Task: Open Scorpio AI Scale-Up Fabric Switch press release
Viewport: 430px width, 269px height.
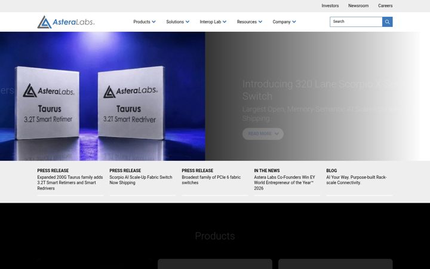Action: 141,180
